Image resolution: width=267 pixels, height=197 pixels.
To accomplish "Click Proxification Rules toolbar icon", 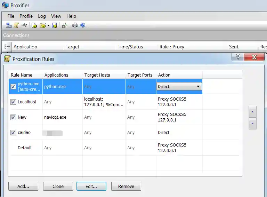I will (16, 25).
